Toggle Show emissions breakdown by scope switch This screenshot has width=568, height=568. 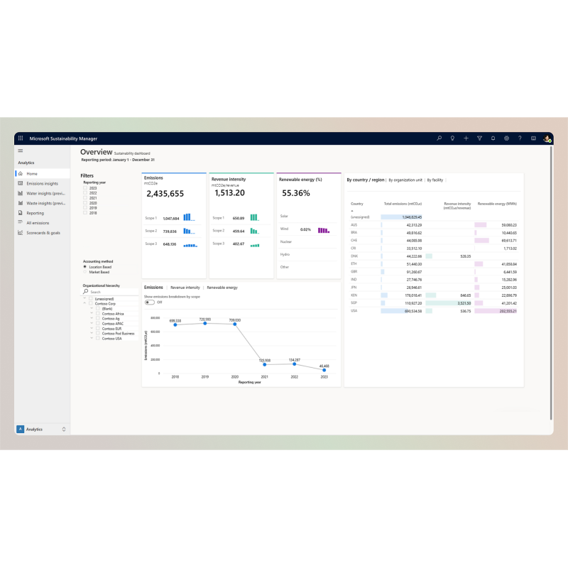tap(150, 302)
